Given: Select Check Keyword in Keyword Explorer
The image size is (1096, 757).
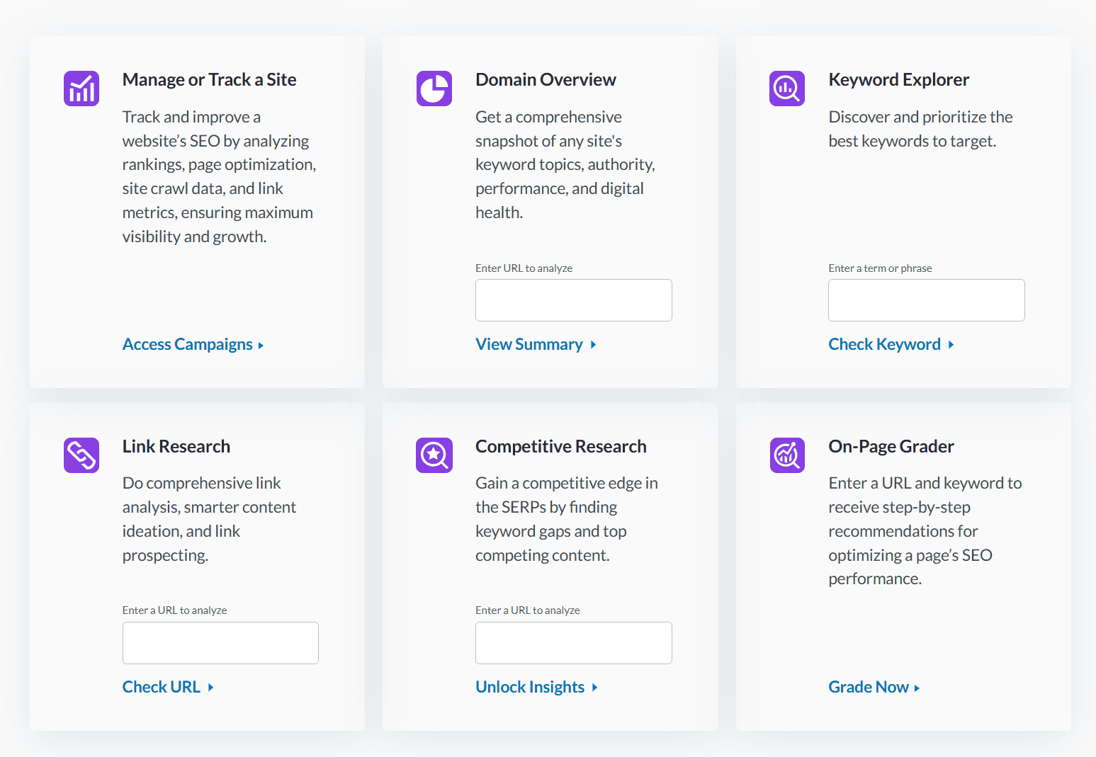Looking at the screenshot, I should (885, 344).
